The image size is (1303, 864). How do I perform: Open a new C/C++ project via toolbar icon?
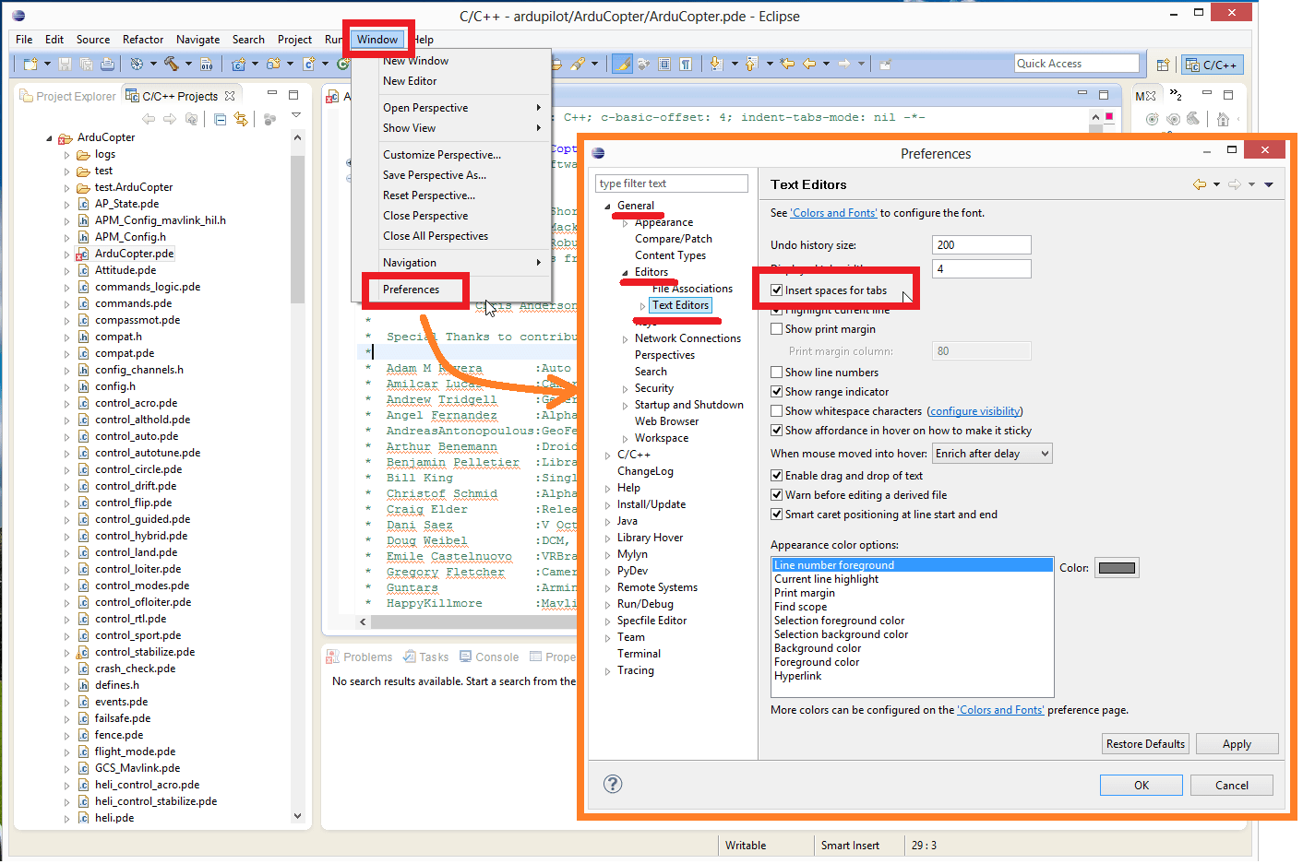coord(239,65)
